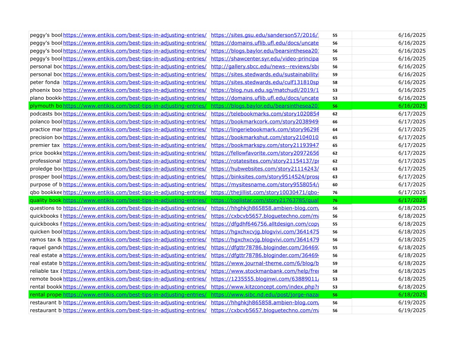This screenshot has width=456, height=352.
Task: Select the 'questions to' cell
Action: click(x=46, y=208)
